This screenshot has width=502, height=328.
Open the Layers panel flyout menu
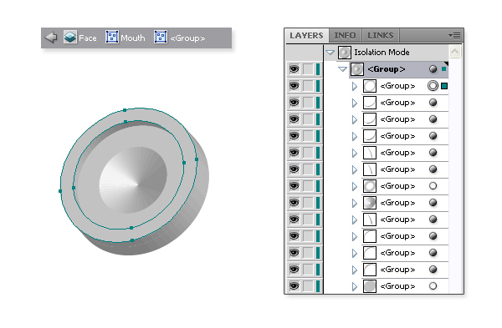(x=454, y=35)
